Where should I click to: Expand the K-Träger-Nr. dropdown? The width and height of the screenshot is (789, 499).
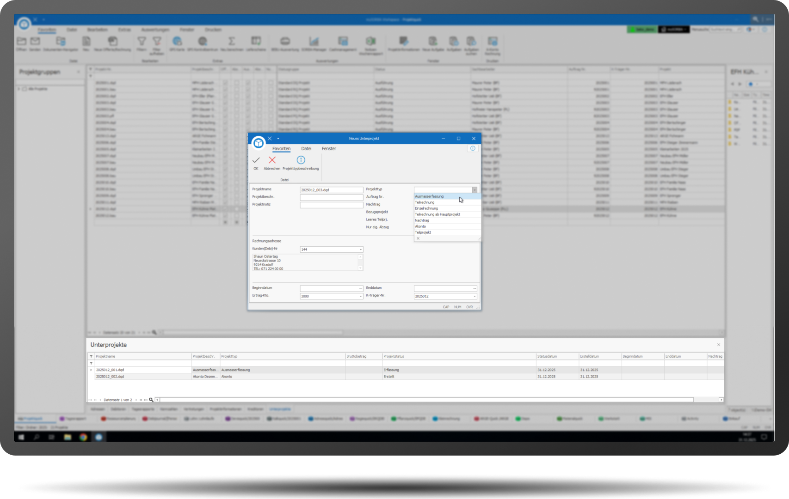pos(475,296)
